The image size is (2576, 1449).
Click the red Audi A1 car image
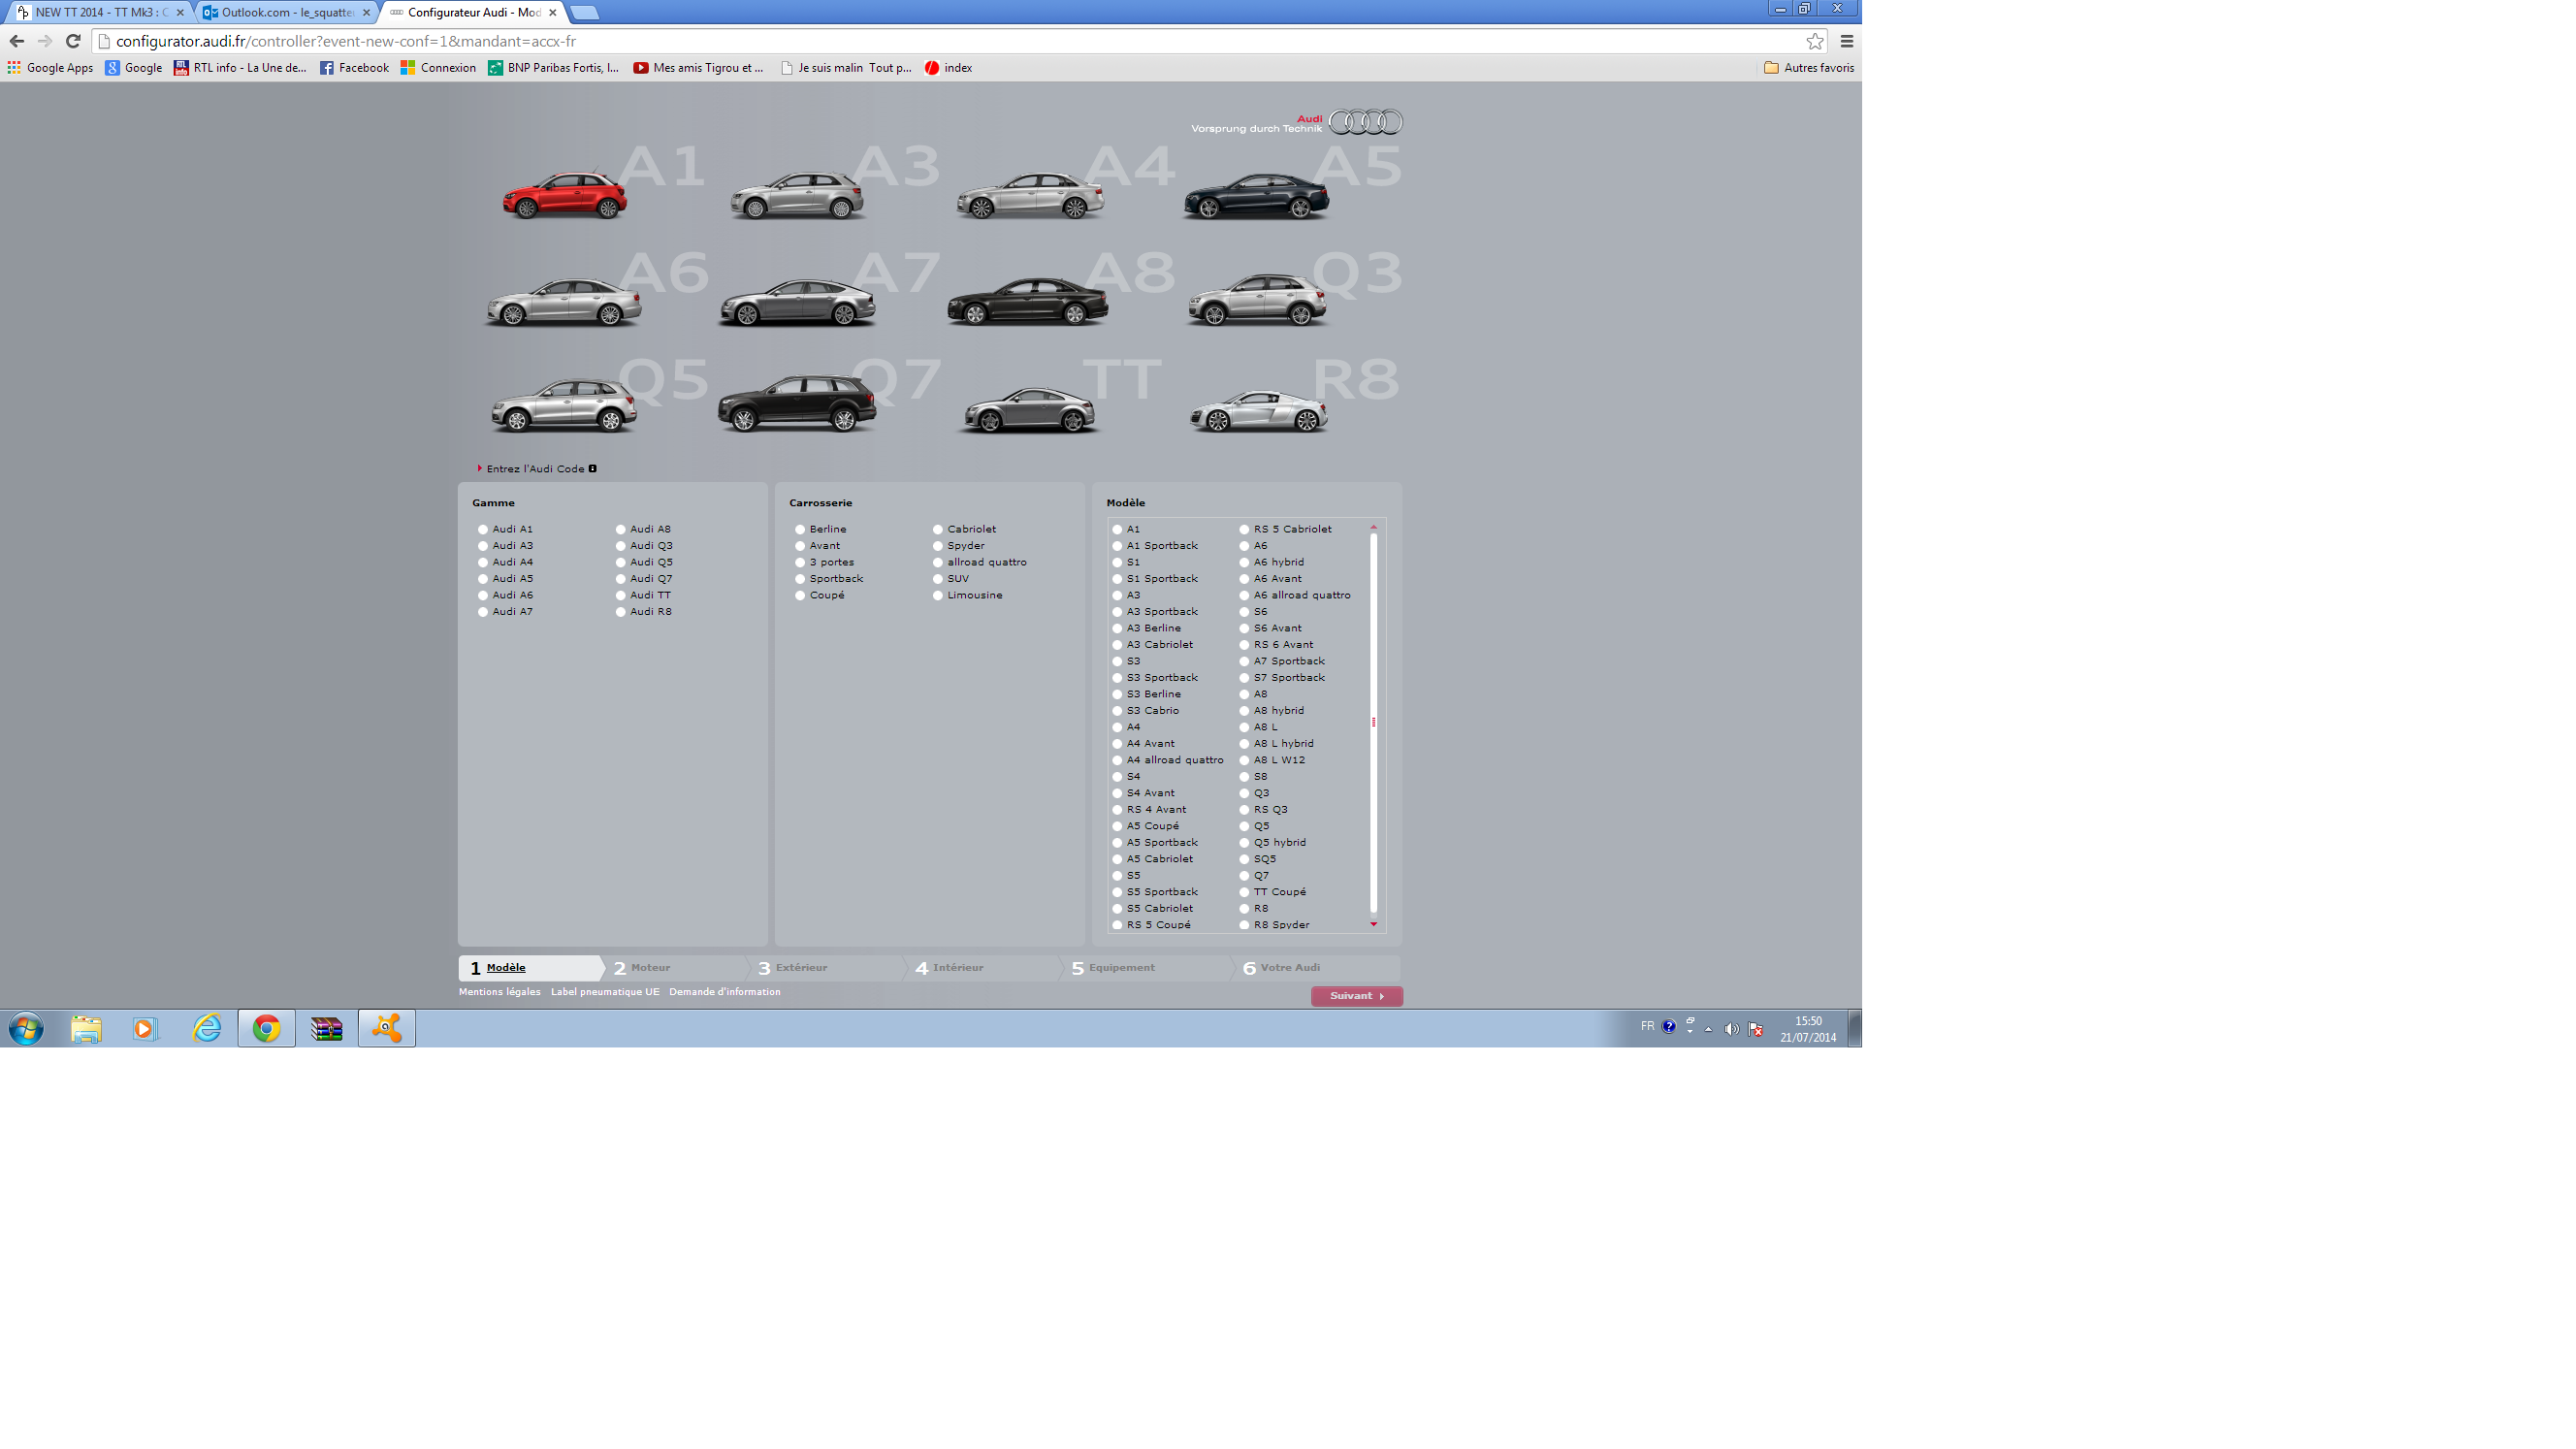[x=564, y=195]
